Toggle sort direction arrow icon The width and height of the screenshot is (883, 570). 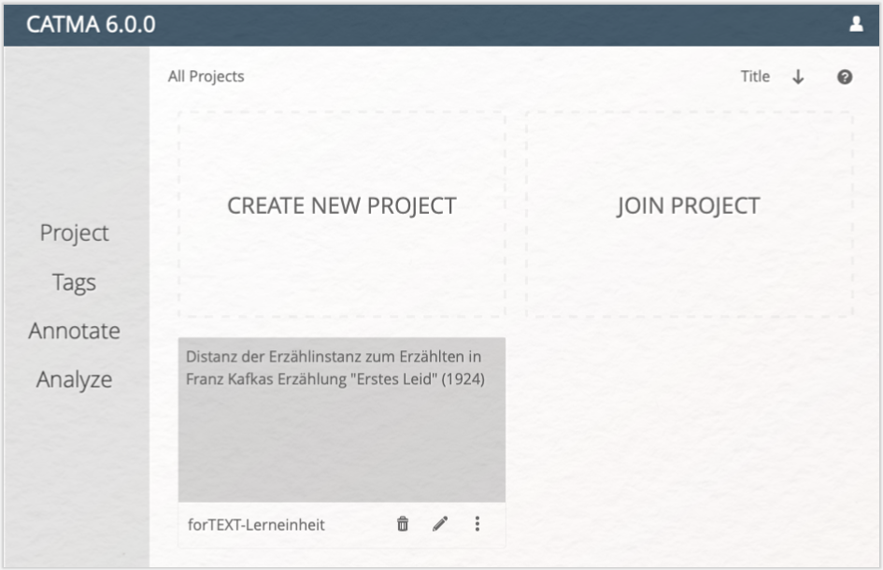pyautogui.click(x=798, y=78)
